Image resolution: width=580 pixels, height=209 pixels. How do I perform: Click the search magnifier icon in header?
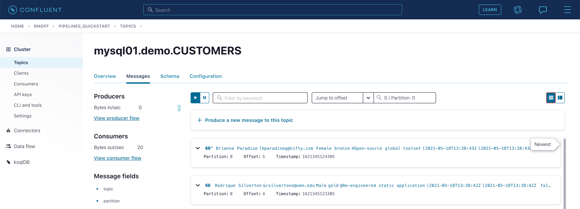pos(150,10)
